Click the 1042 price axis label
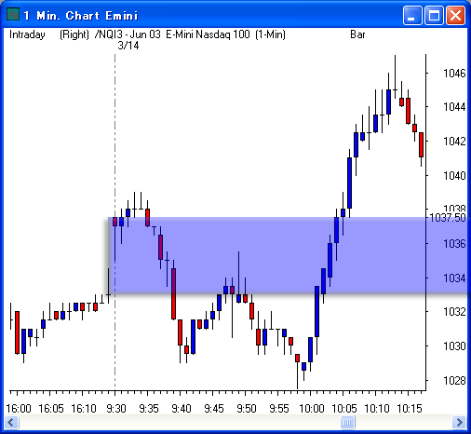This screenshot has height=434, width=471. click(454, 142)
